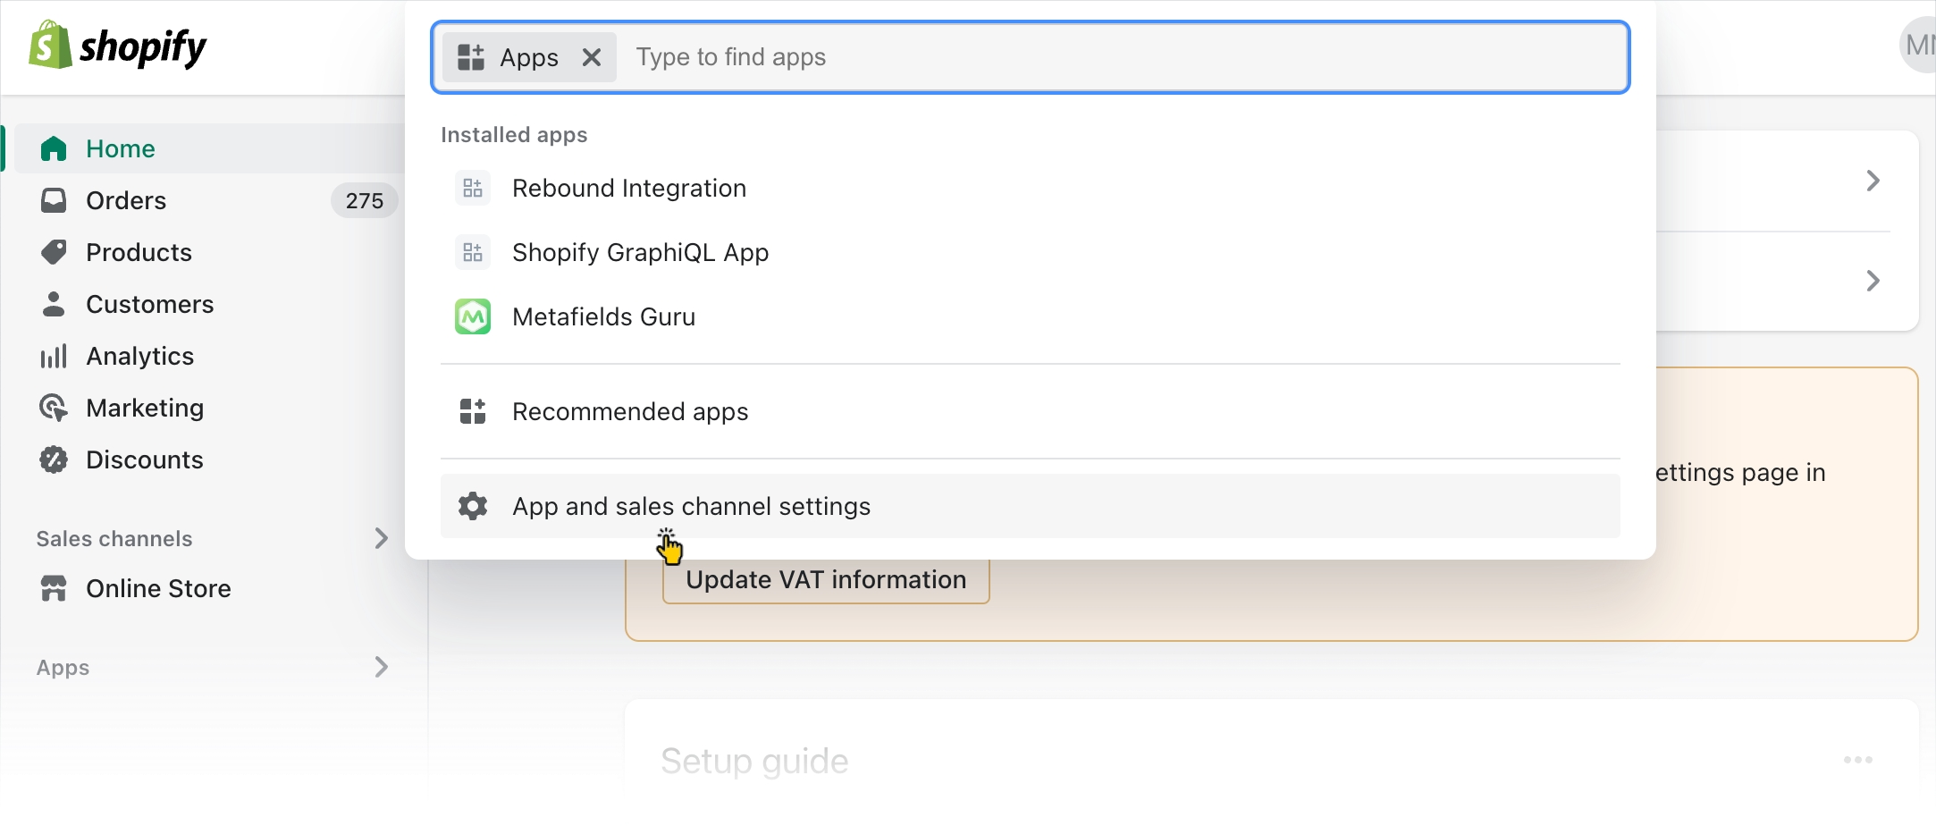Open Marketing from the sidebar

pos(145,408)
